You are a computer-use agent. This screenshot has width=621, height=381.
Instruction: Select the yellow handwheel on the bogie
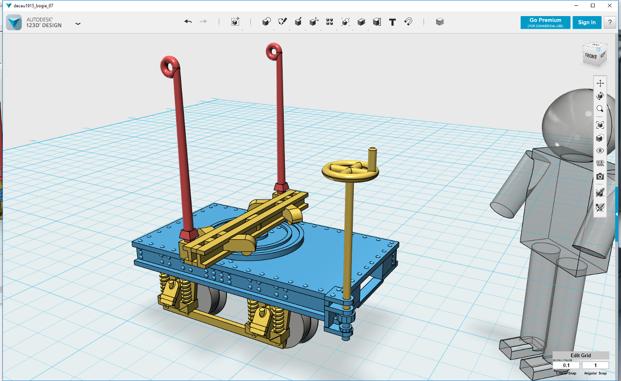[x=350, y=170]
